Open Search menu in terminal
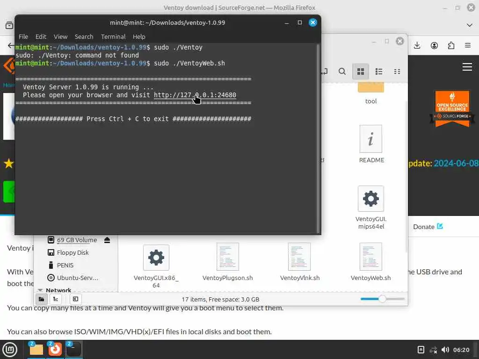The image size is (479, 359). point(84,36)
